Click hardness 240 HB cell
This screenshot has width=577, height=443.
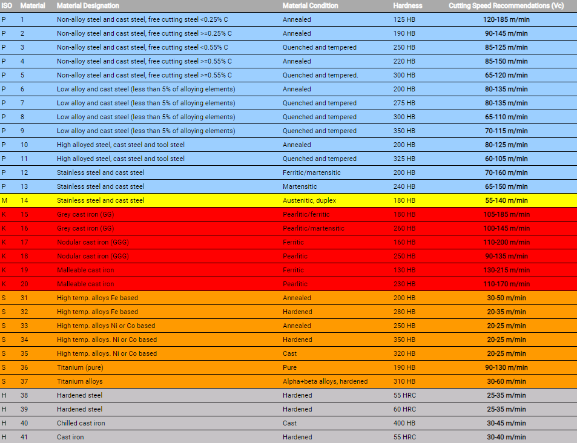(x=404, y=186)
